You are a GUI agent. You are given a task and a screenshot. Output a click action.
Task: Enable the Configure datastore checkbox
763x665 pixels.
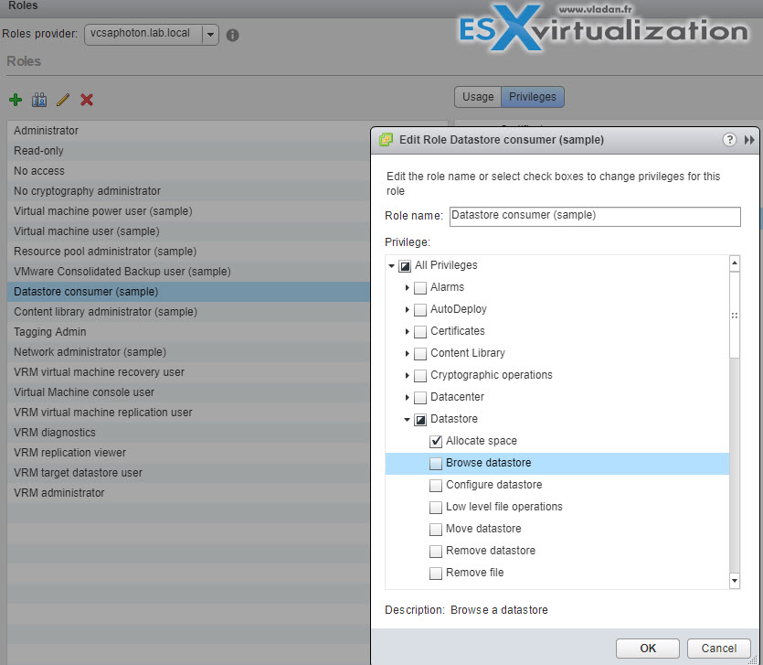click(x=436, y=485)
